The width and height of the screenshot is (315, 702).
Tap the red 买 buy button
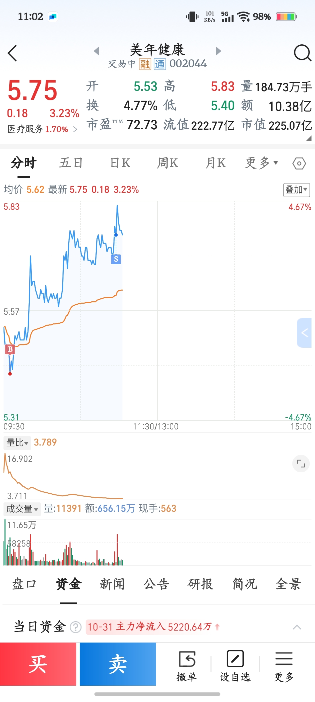(x=38, y=664)
